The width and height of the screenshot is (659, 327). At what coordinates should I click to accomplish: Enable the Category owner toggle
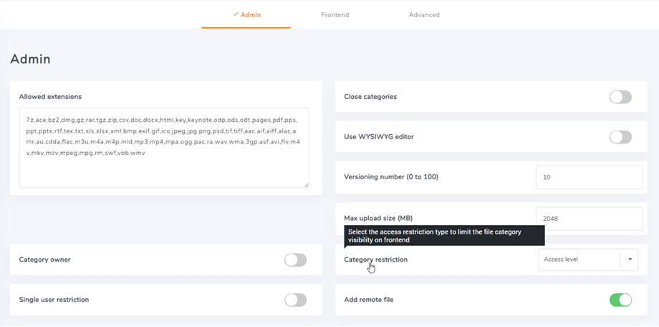tap(295, 260)
